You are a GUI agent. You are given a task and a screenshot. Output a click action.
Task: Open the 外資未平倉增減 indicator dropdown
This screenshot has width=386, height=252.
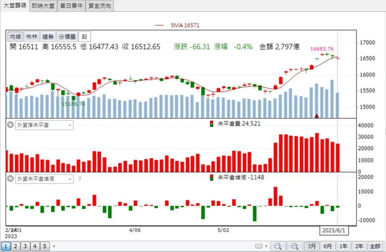(x=44, y=179)
